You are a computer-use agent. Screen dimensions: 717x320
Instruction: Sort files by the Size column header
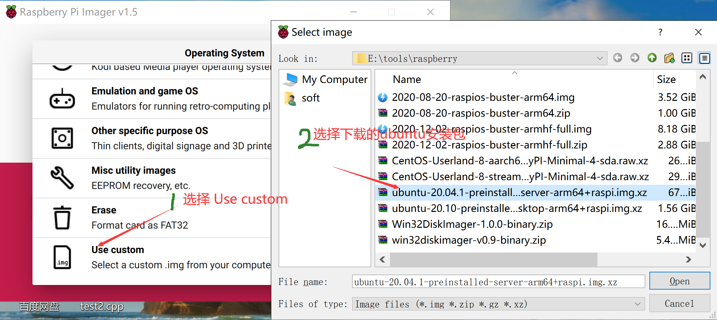(x=666, y=79)
